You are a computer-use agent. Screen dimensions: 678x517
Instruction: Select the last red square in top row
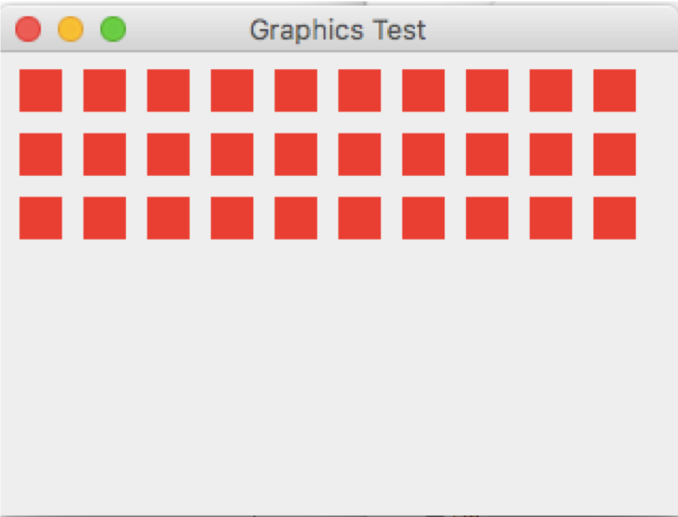pos(614,91)
